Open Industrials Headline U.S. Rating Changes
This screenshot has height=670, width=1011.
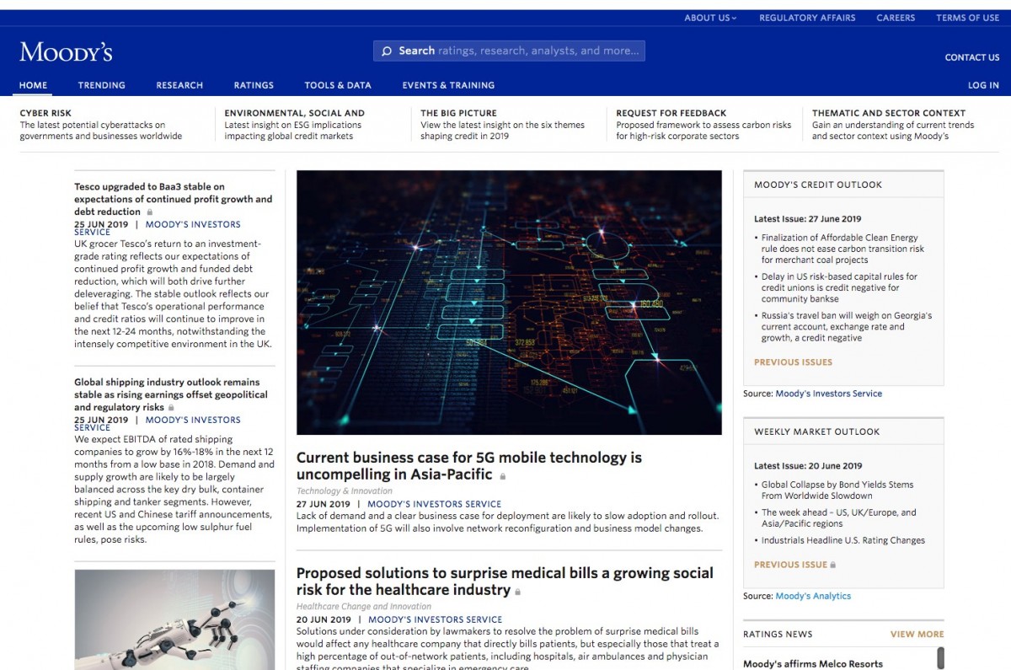tap(842, 540)
